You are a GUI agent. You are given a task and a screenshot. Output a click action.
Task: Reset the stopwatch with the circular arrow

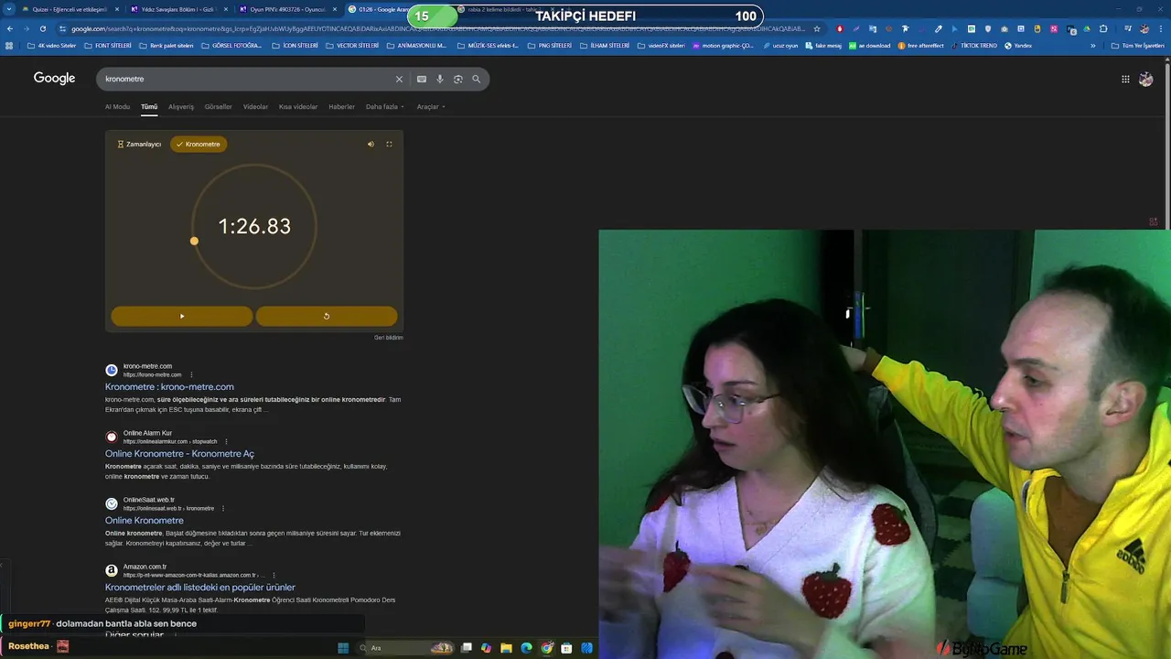327,316
